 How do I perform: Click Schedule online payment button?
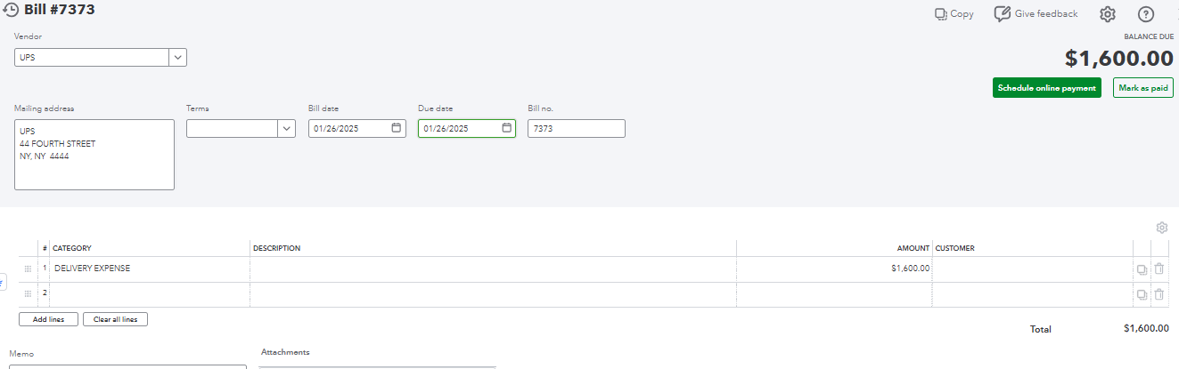point(1047,88)
